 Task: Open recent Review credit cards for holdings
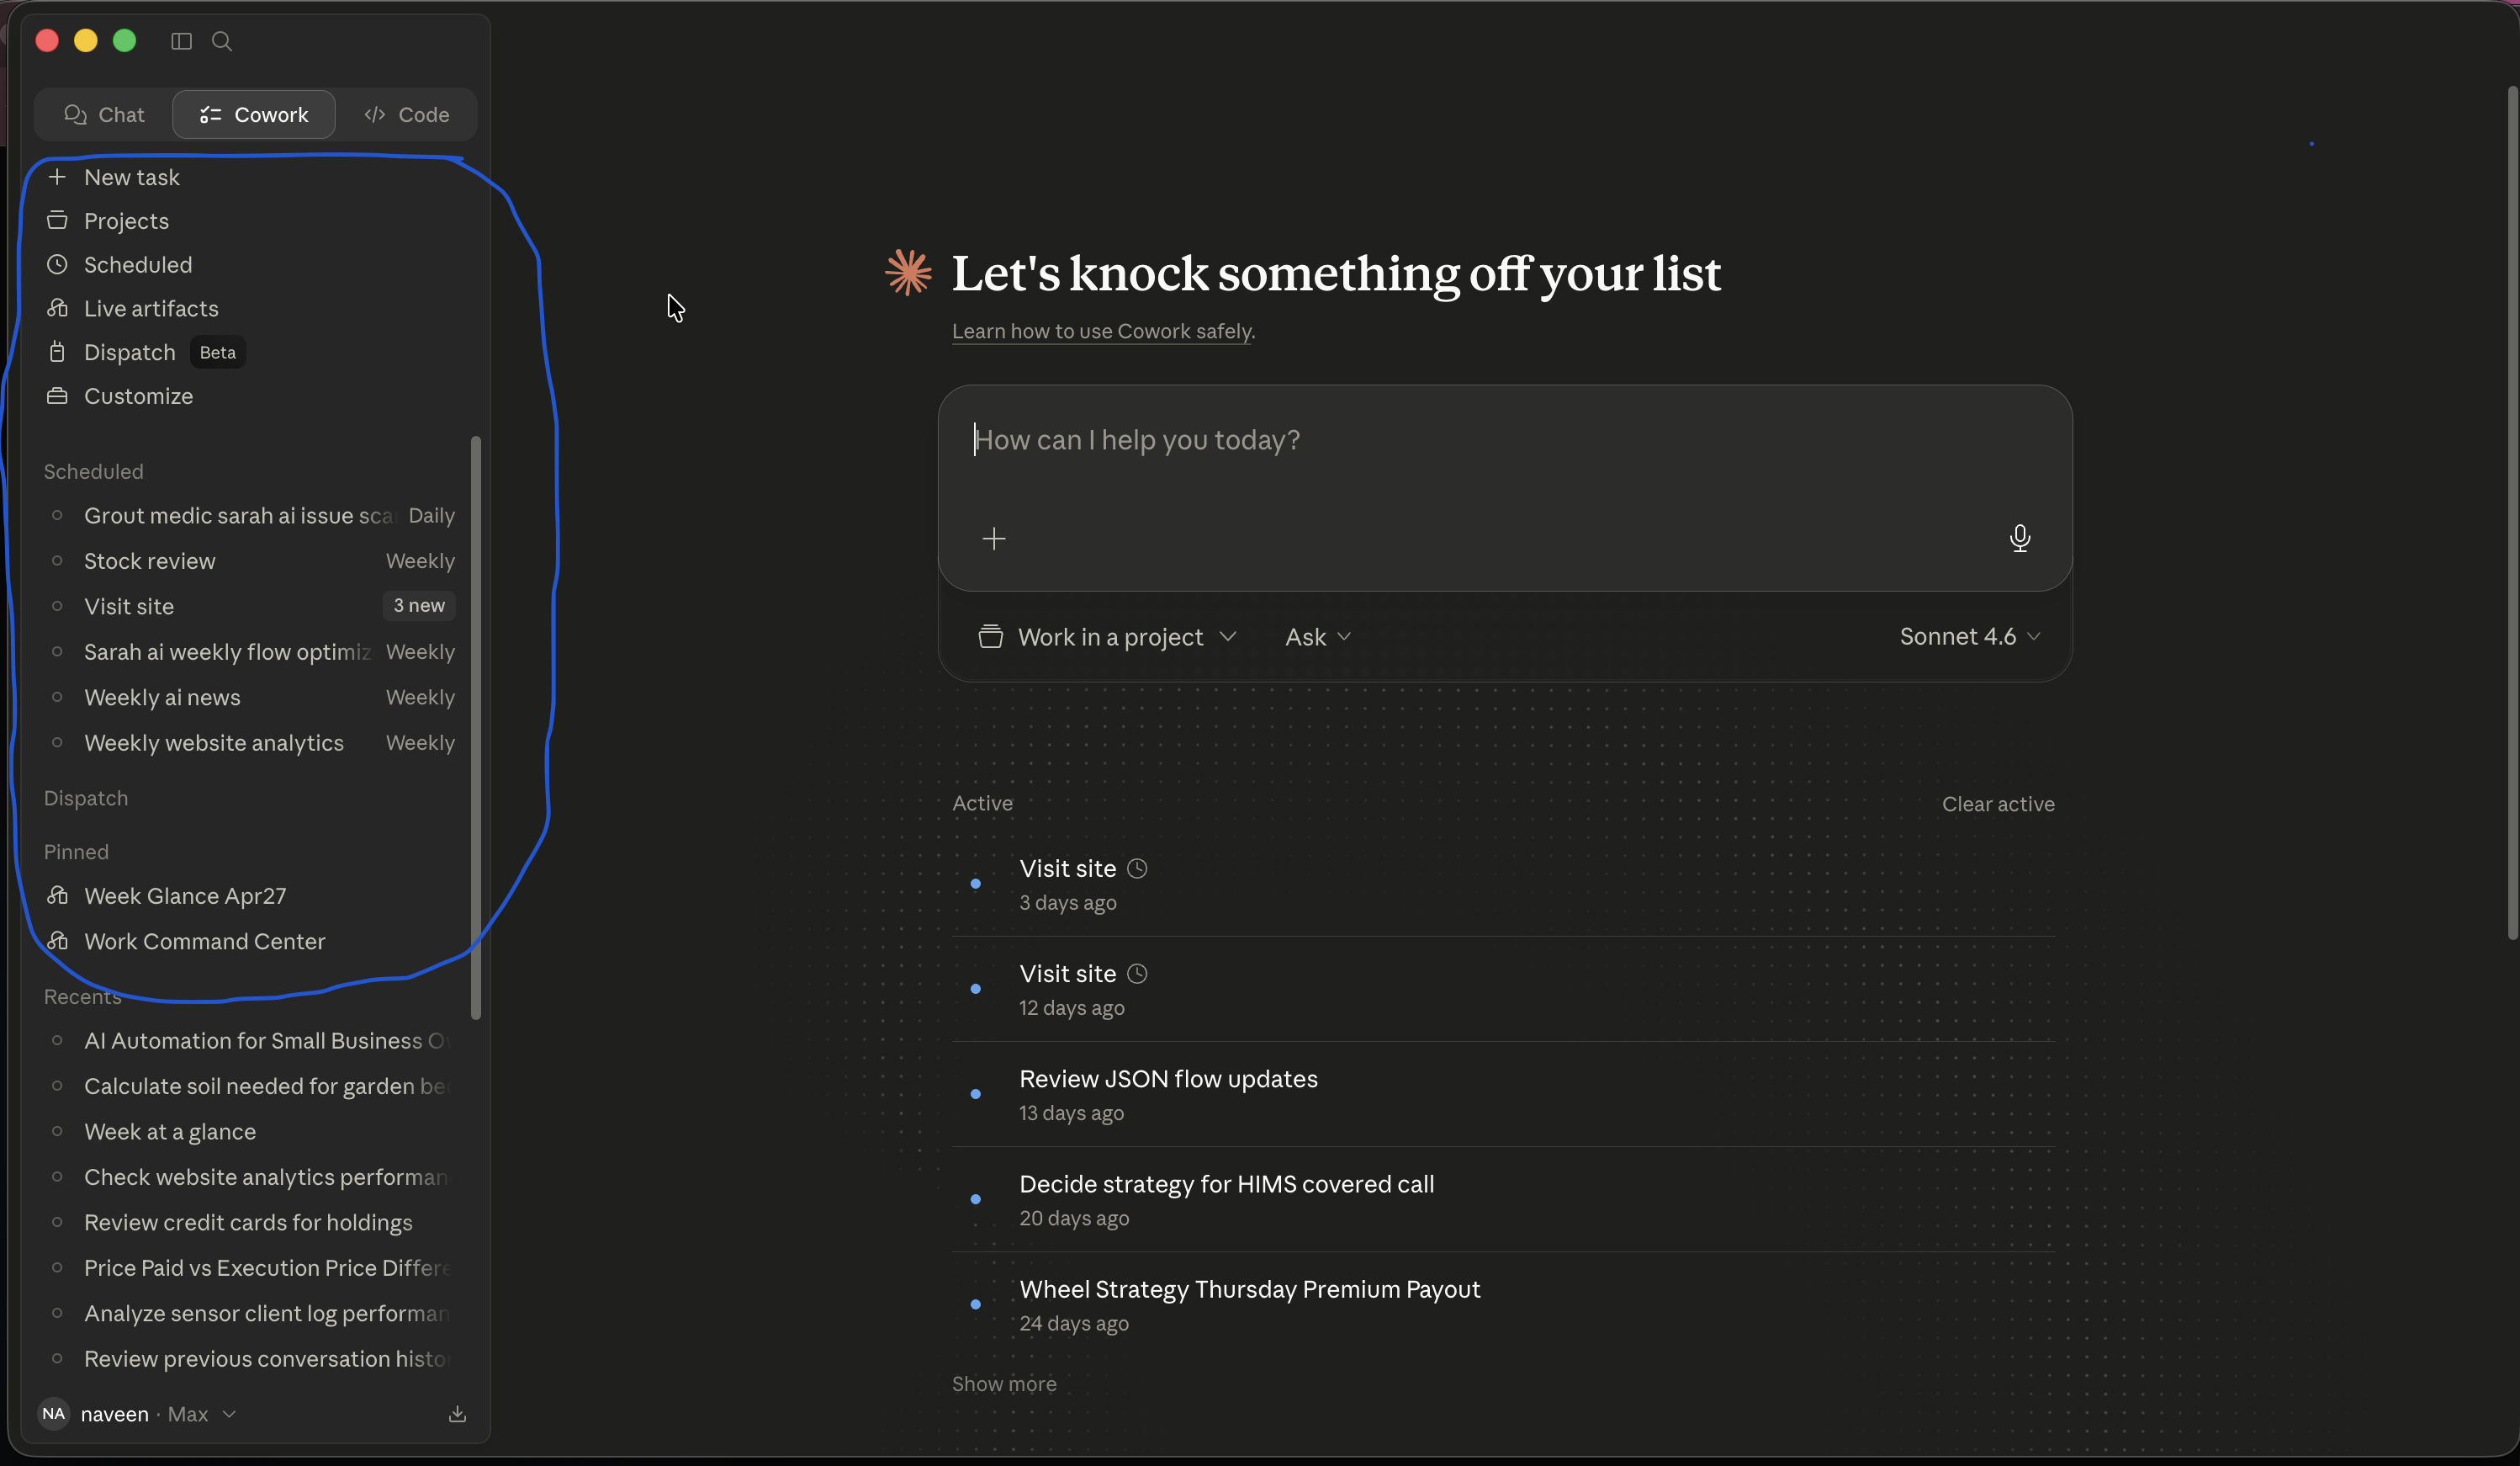coord(250,1222)
